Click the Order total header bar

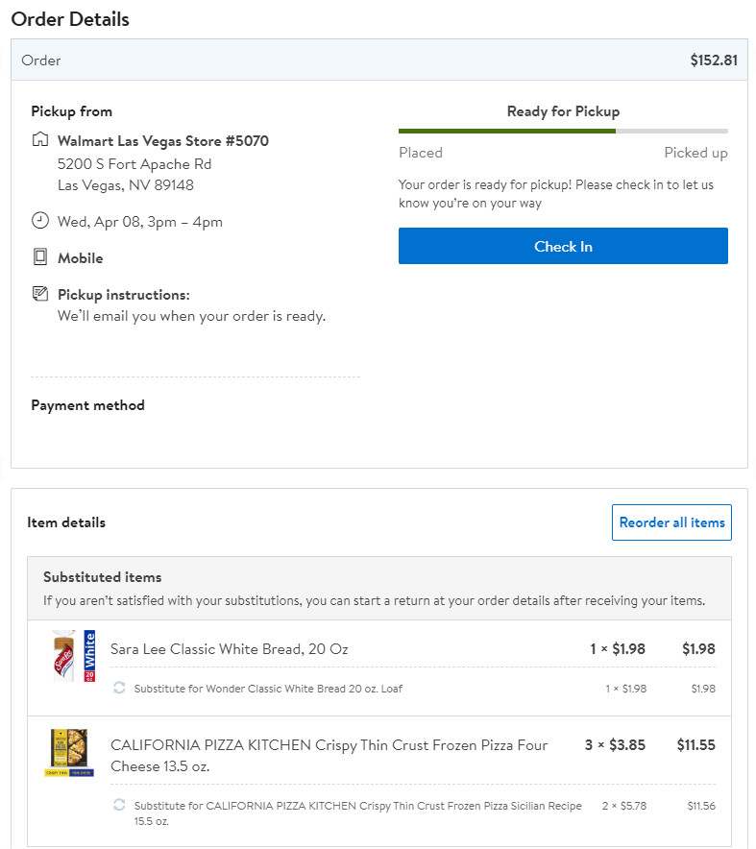378,61
